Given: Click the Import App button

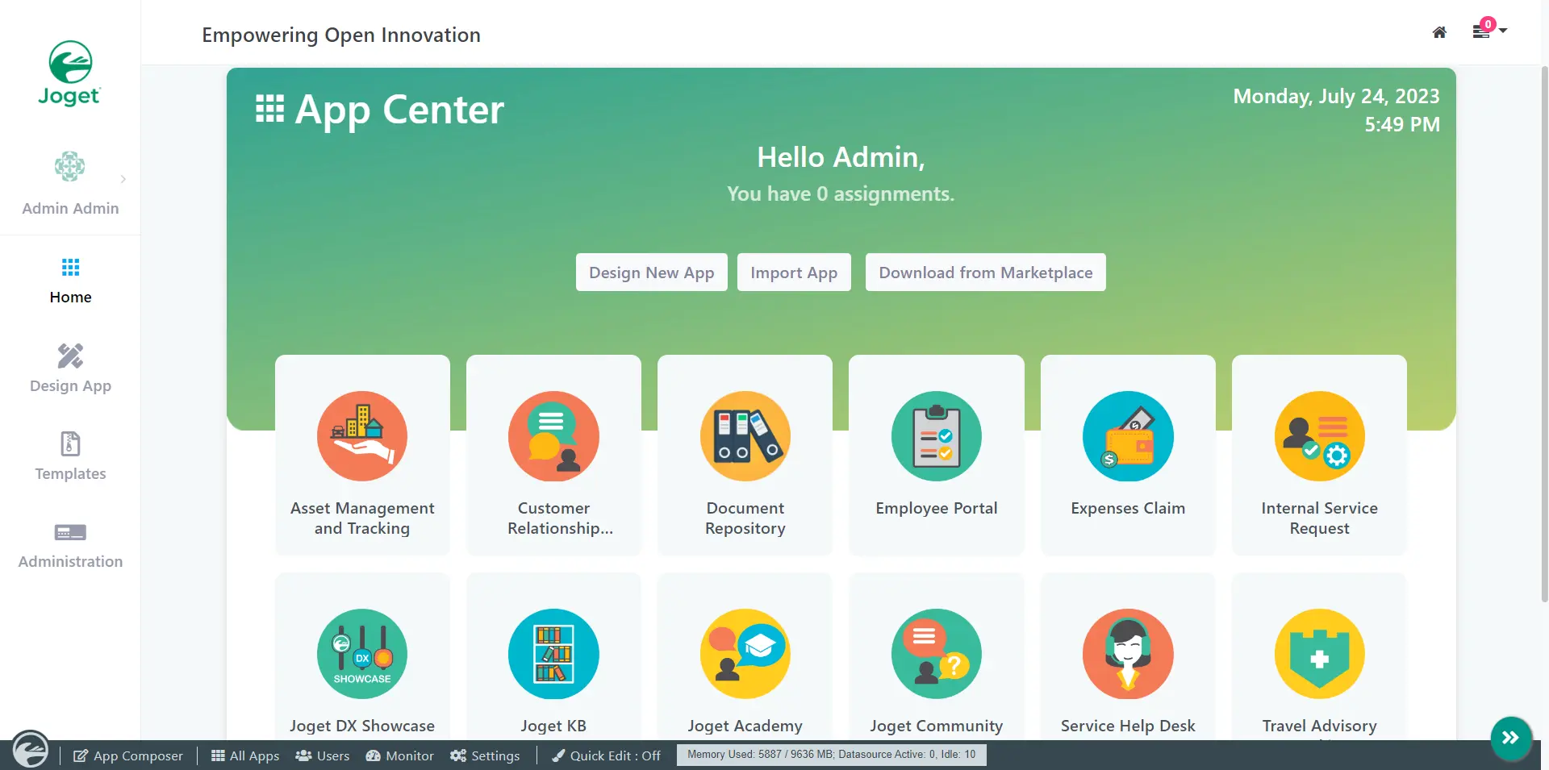Looking at the screenshot, I should (x=794, y=273).
